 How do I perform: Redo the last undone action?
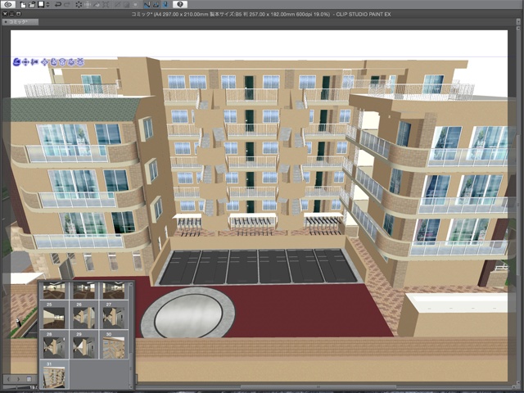coord(67,5)
